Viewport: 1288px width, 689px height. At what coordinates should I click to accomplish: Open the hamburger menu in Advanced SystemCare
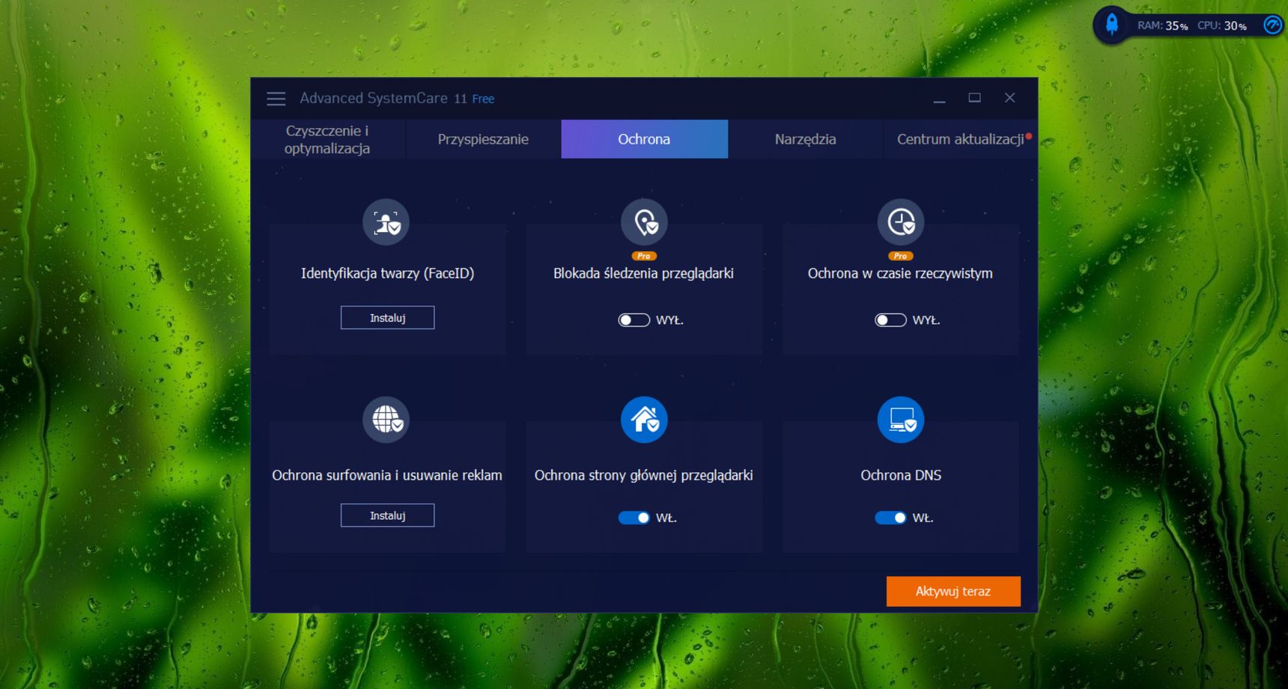(x=276, y=99)
